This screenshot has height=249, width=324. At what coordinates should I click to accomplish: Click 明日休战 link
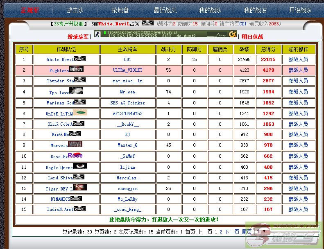tap(252, 37)
